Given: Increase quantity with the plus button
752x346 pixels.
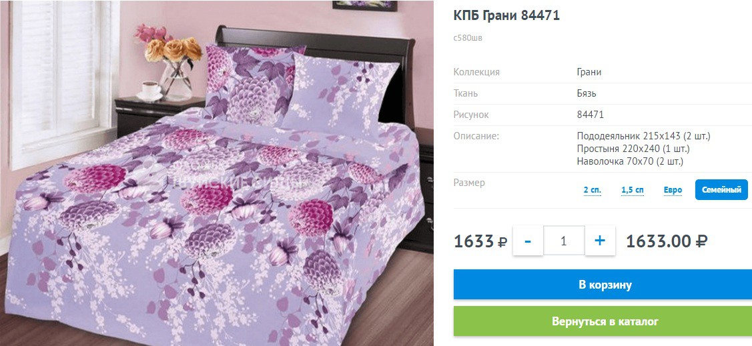Looking at the screenshot, I should point(600,241).
